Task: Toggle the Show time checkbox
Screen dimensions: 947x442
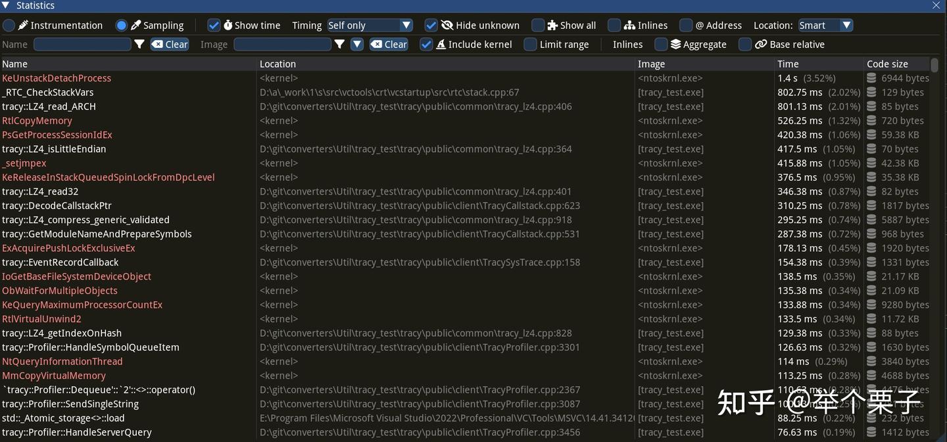Action: (214, 25)
